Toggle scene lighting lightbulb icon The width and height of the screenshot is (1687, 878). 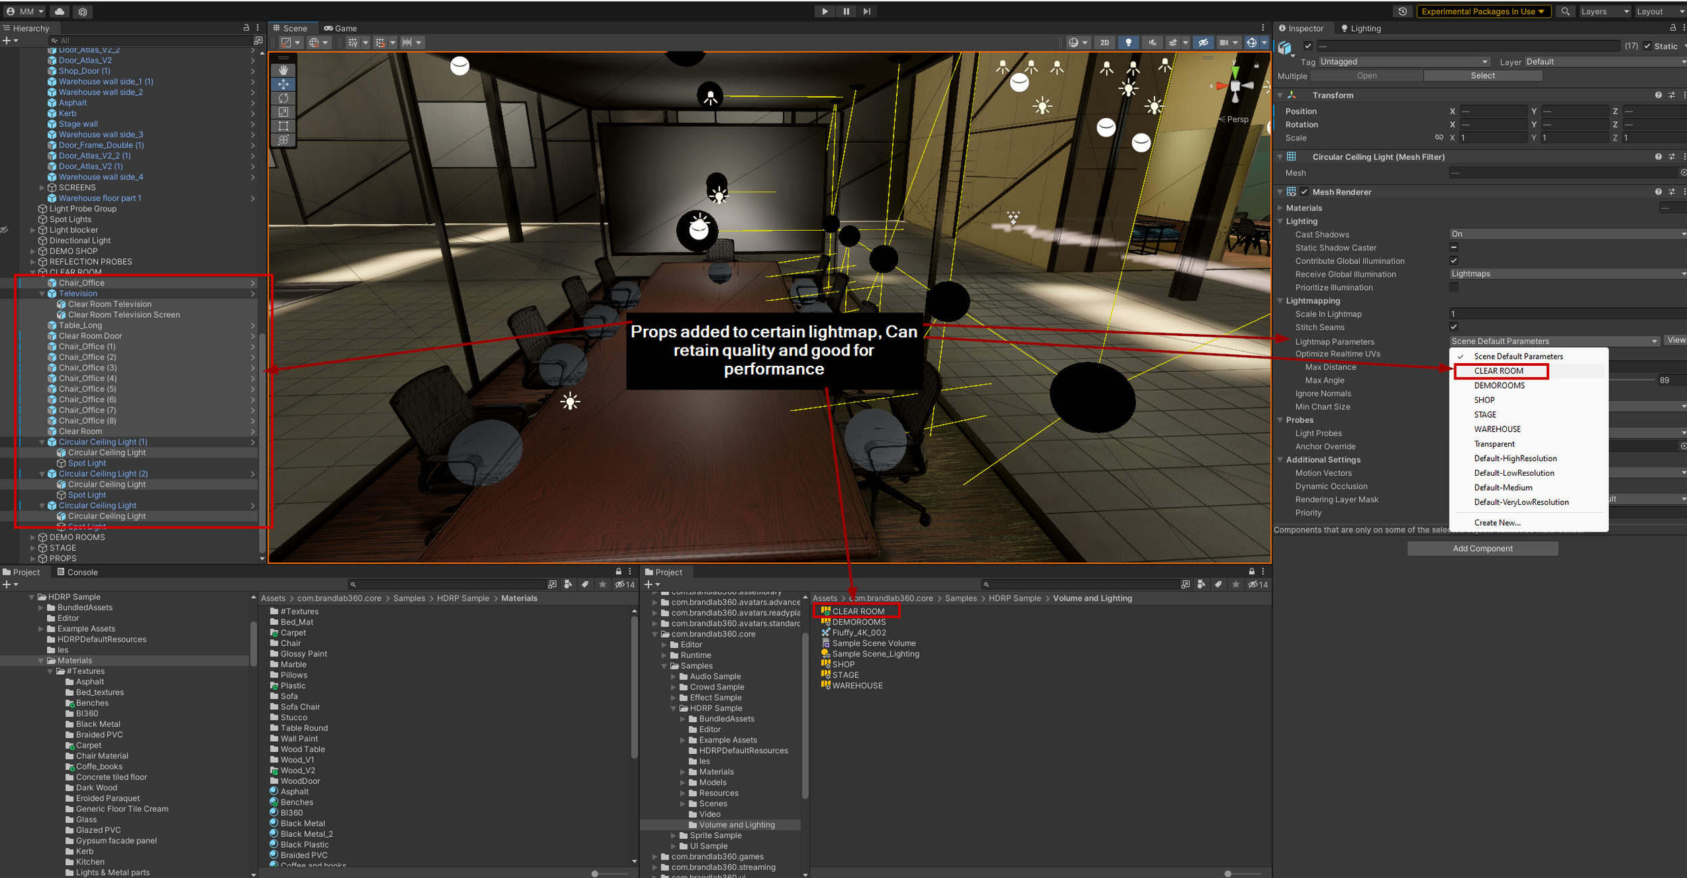point(1128,43)
